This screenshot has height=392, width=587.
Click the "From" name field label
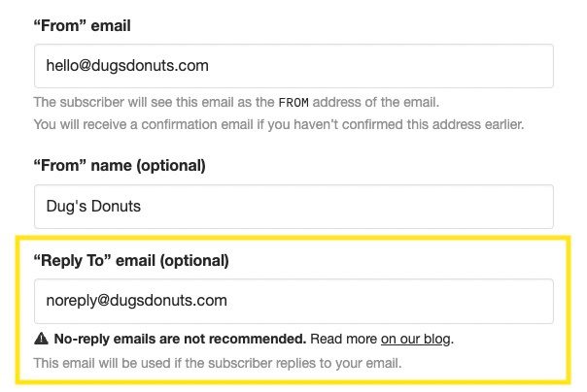coord(120,166)
